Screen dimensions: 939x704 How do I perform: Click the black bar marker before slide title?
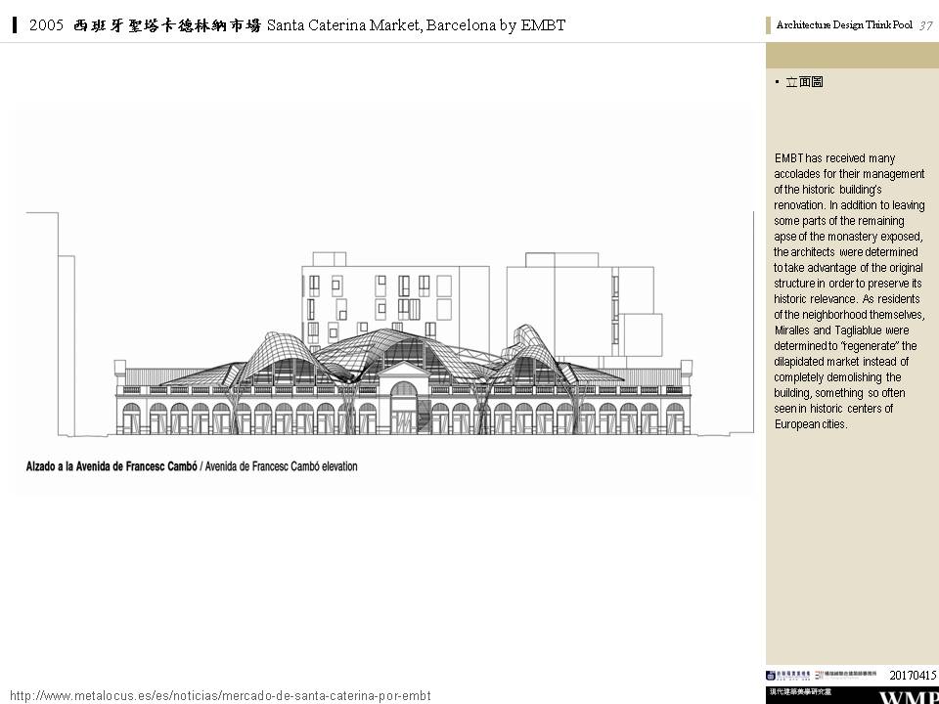pyautogui.click(x=16, y=25)
